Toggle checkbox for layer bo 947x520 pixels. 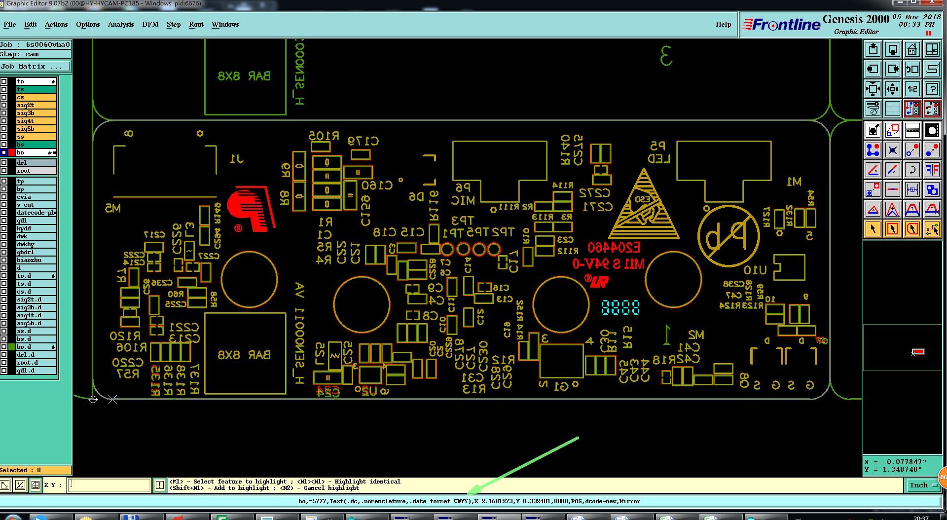click(4, 152)
